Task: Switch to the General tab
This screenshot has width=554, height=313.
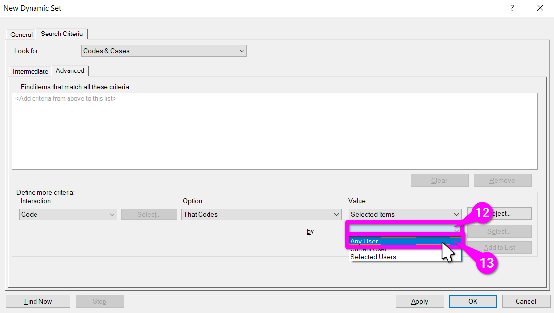Action: click(x=21, y=35)
